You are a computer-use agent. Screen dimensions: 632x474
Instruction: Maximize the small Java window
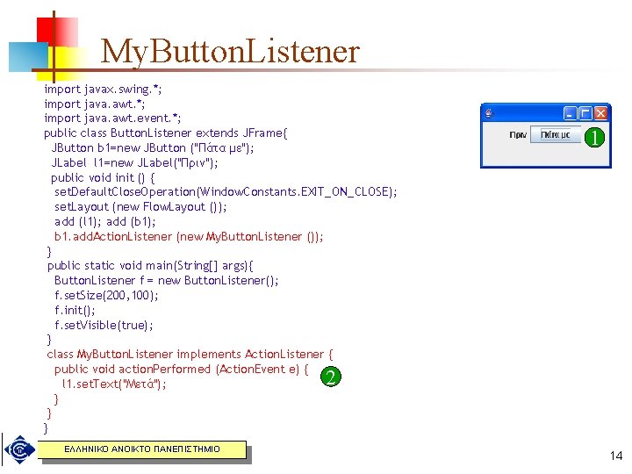(585, 113)
